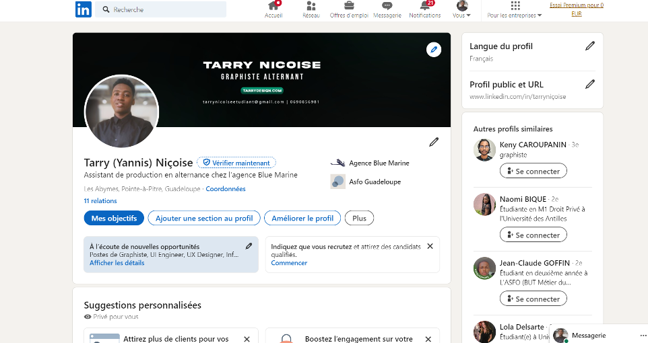Click Essai Premium pour 0 EUR link
This screenshot has width=648, height=343.
[x=577, y=9]
